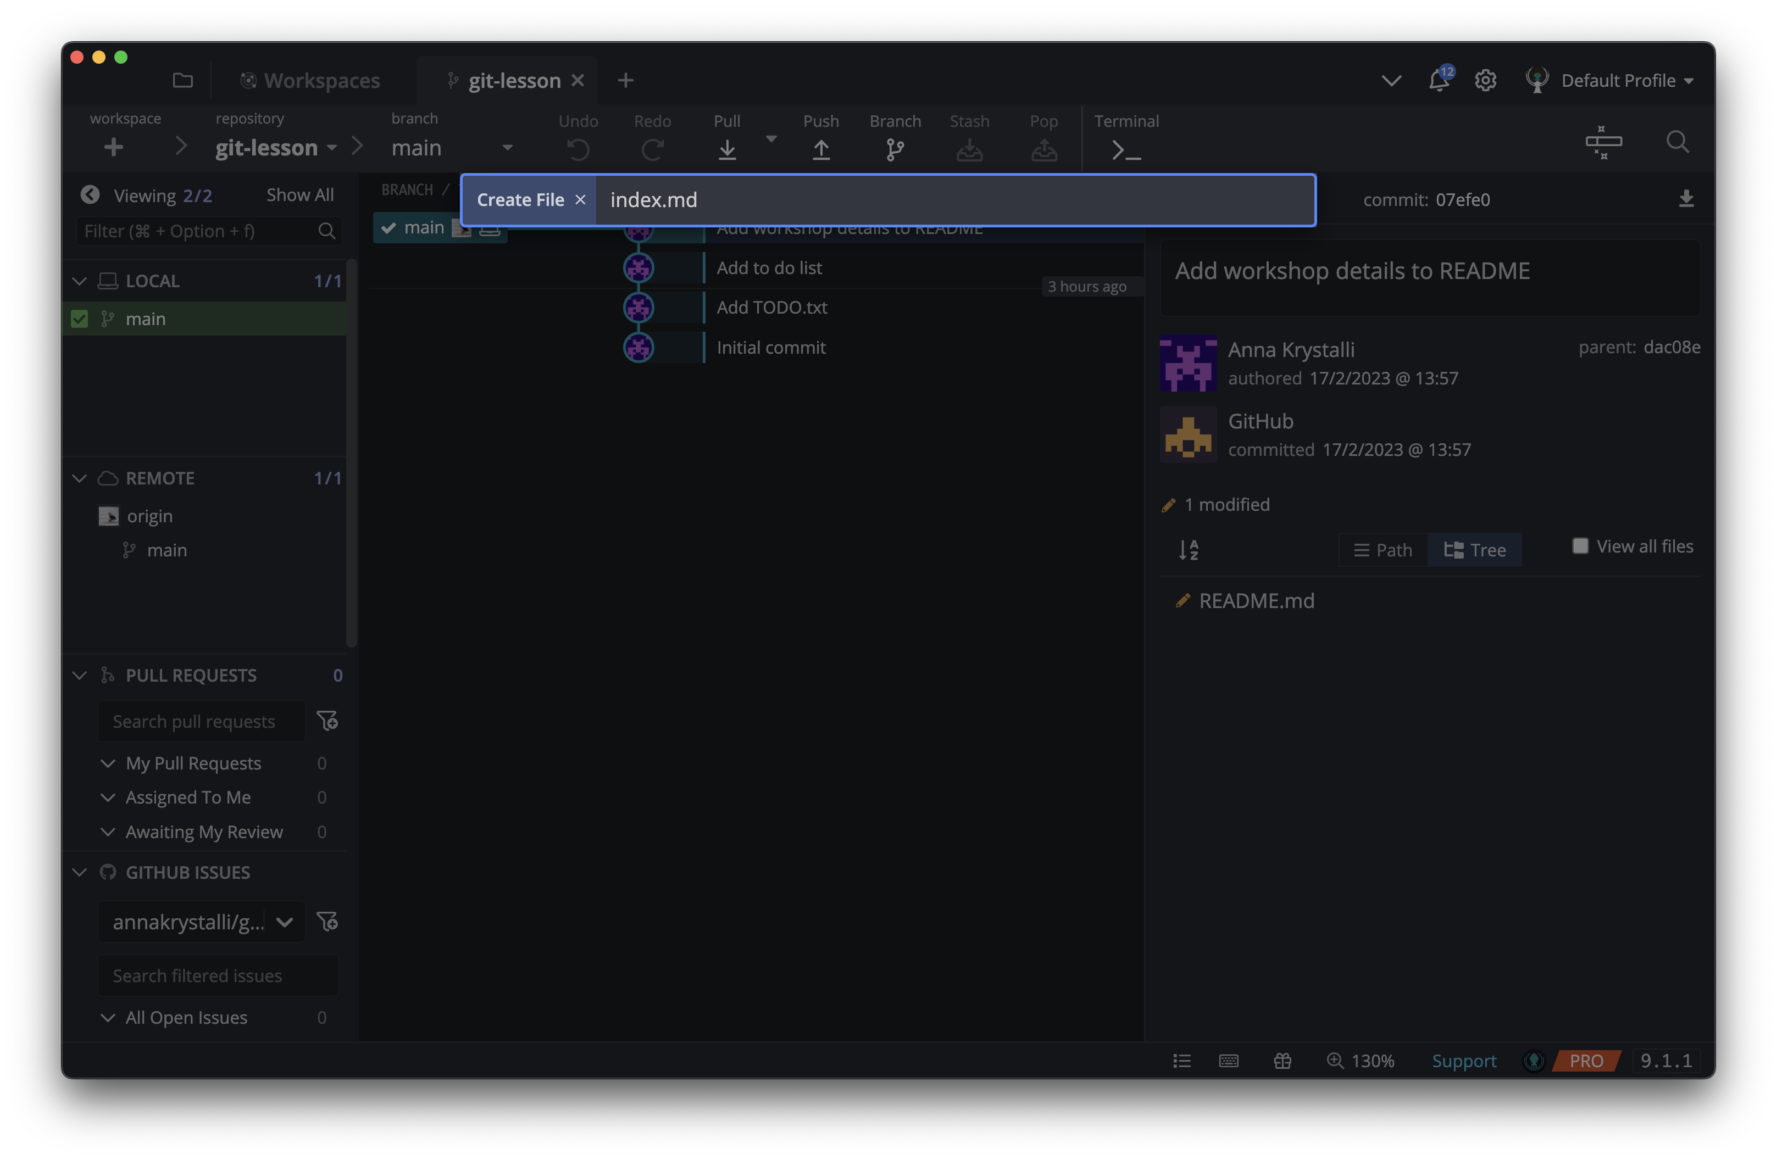Click the Undo toolbar icon
The height and width of the screenshot is (1160, 1777).
click(578, 150)
